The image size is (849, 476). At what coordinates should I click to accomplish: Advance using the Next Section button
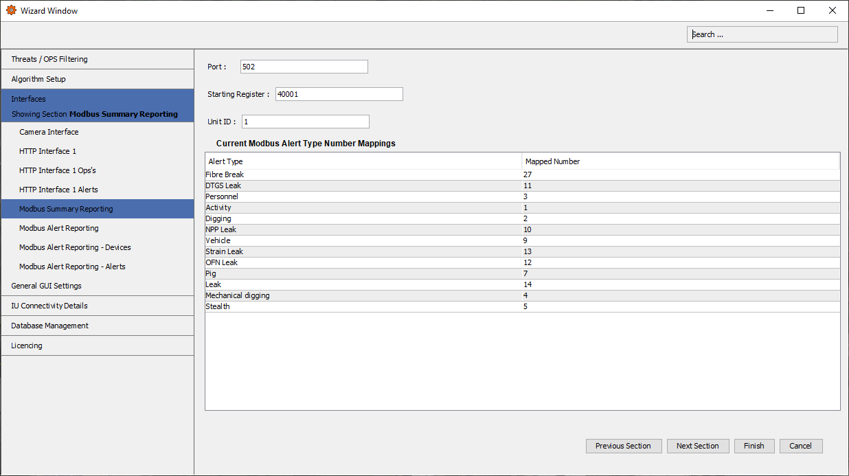click(698, 446)
